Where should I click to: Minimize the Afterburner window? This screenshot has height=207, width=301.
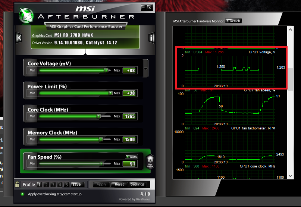(x=143, y=8)
